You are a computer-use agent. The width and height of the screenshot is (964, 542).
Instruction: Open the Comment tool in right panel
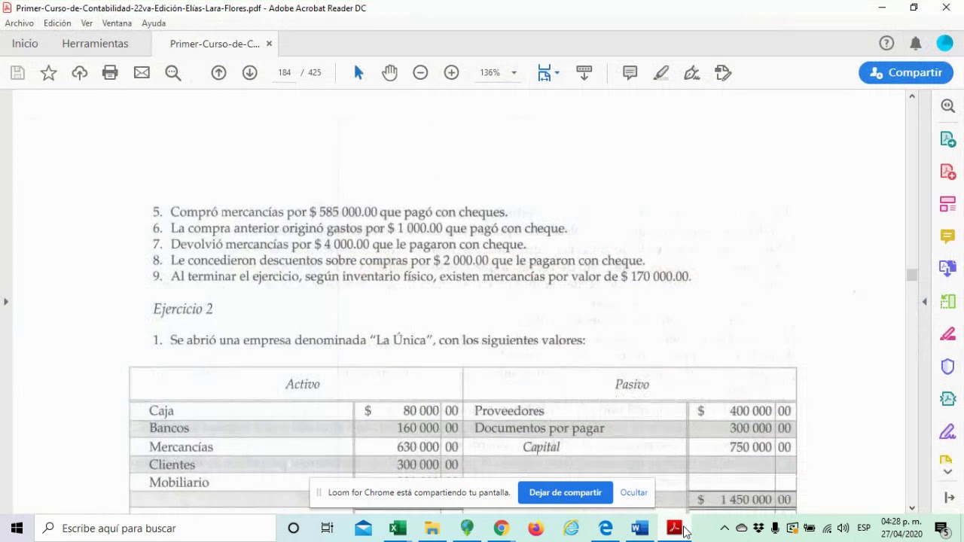948,236
